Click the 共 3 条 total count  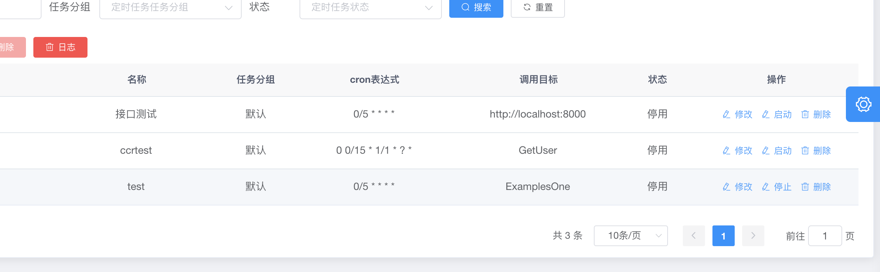(568, 236)
